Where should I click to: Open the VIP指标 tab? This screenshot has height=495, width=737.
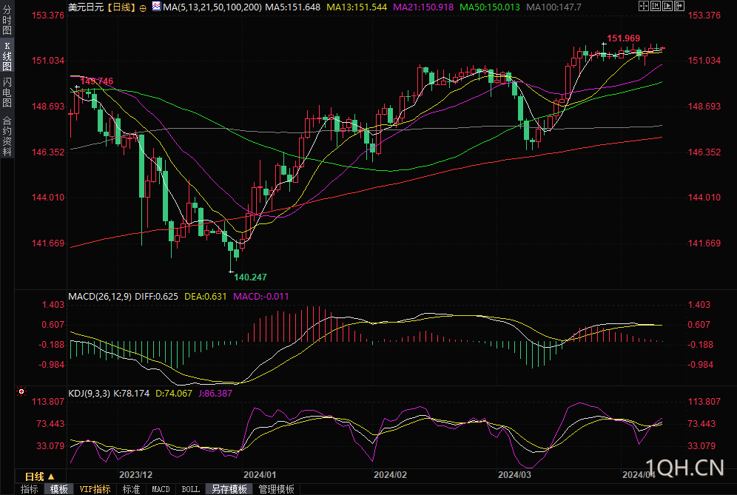pyautogui.click(x=95, y=489)
